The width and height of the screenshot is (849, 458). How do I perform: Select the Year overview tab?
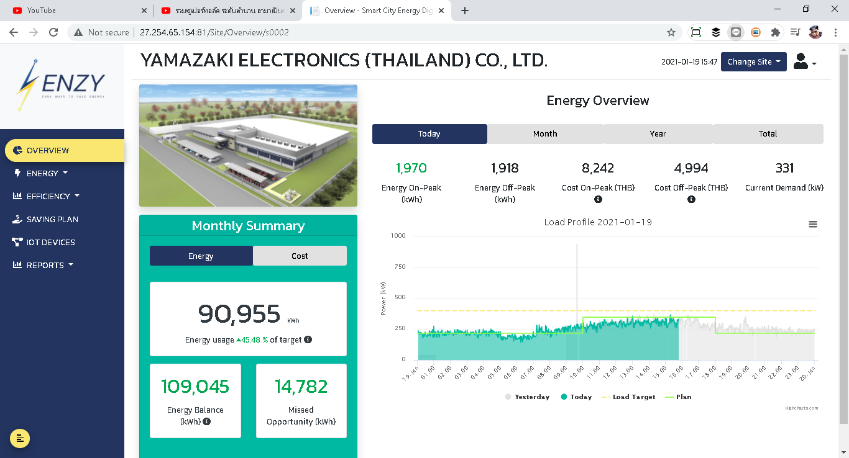(658, 134)
